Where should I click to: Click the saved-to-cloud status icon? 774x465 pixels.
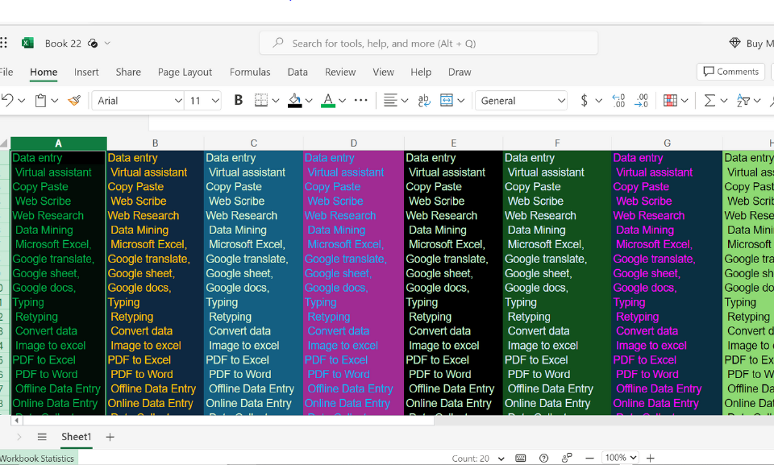click(x=93, y=44)
